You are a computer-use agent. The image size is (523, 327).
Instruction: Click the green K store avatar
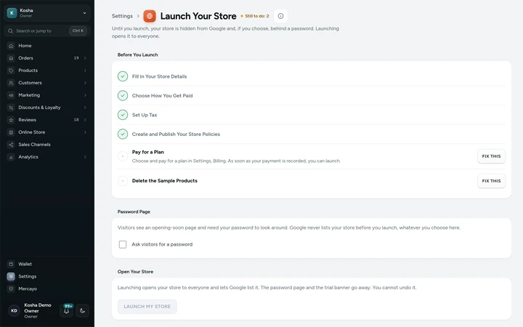pos(12,13)
